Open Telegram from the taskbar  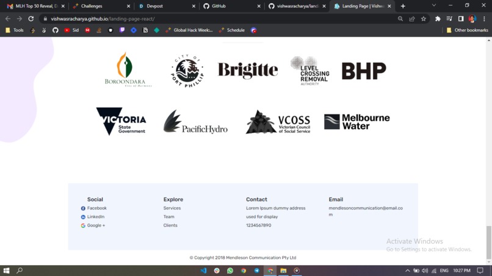(256, 271)
